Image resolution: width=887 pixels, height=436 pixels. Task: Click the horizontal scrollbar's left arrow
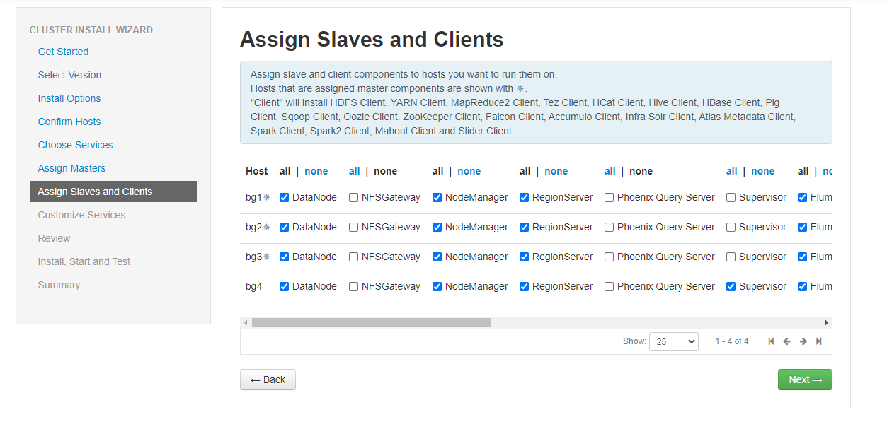click(x=246, y=323)
